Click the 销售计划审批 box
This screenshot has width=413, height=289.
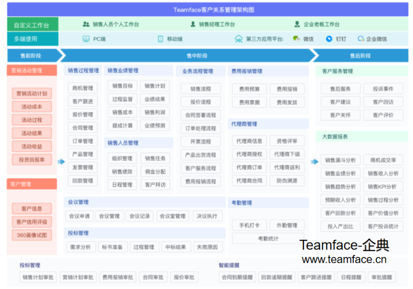[38, 277]
